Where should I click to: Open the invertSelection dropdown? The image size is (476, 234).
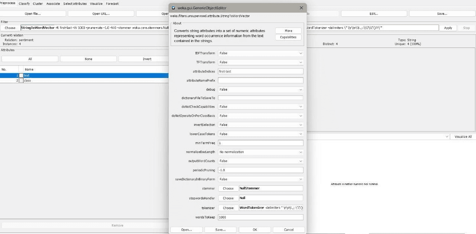tap(261, 125)
